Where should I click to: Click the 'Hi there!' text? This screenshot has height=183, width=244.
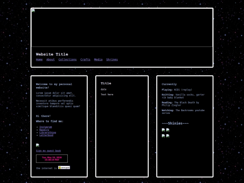tap(43, 116)
